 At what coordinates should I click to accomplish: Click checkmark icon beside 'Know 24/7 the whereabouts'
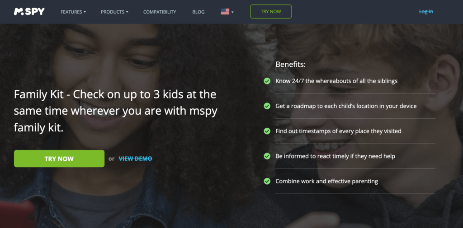[x=267, y=81]
